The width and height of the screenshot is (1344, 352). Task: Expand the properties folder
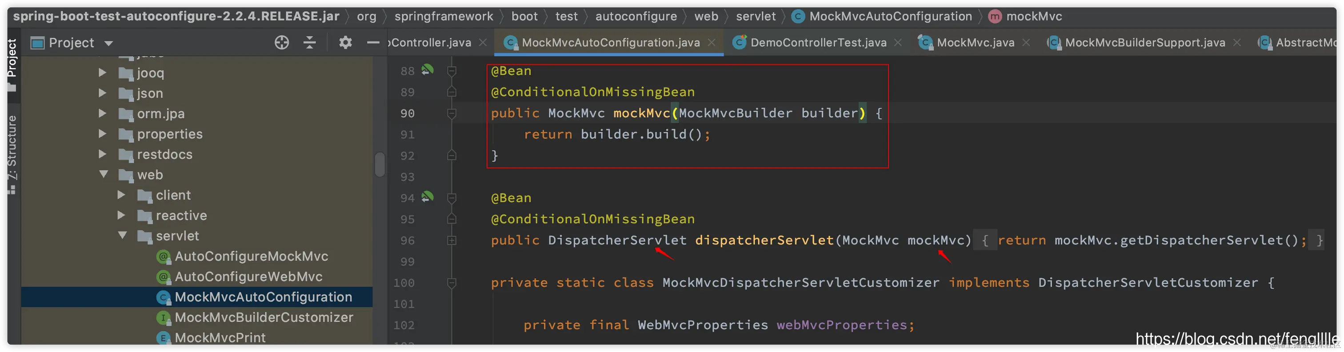point(102,133)
